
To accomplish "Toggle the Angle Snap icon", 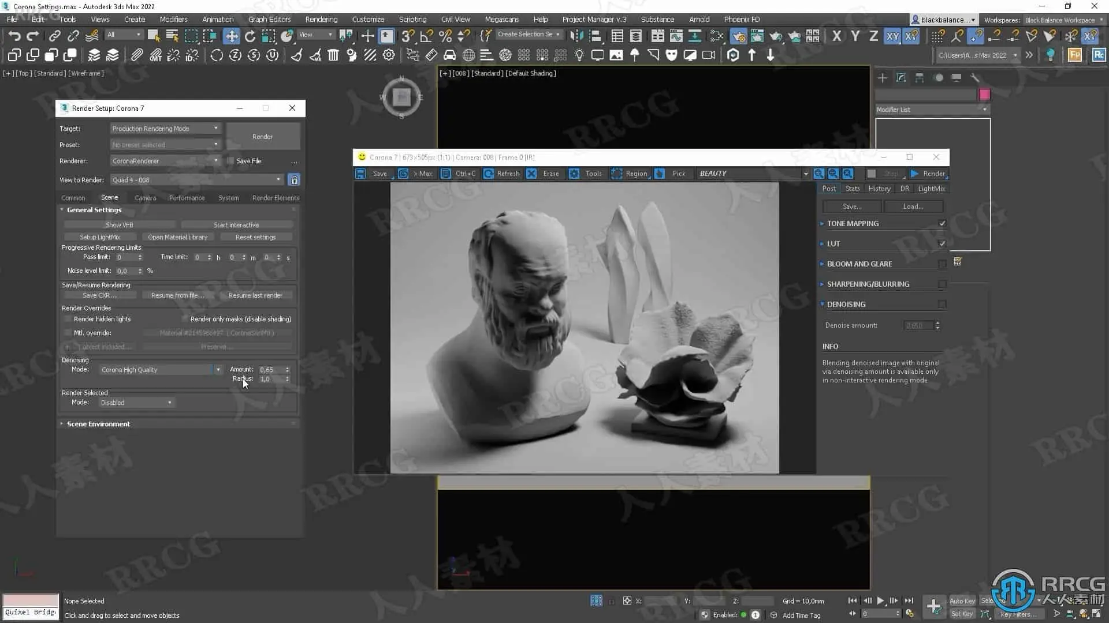I will (x=426, y=36).
